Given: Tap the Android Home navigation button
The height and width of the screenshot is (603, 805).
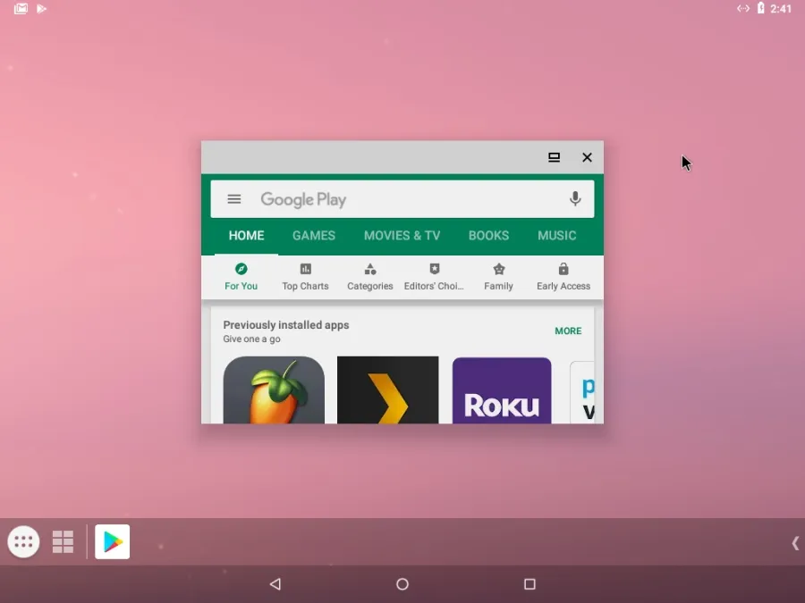Looking at the screenshot, I should tap(402, 584).
